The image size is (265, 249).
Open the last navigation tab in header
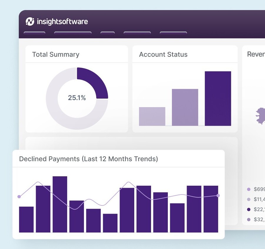(173, 33)
